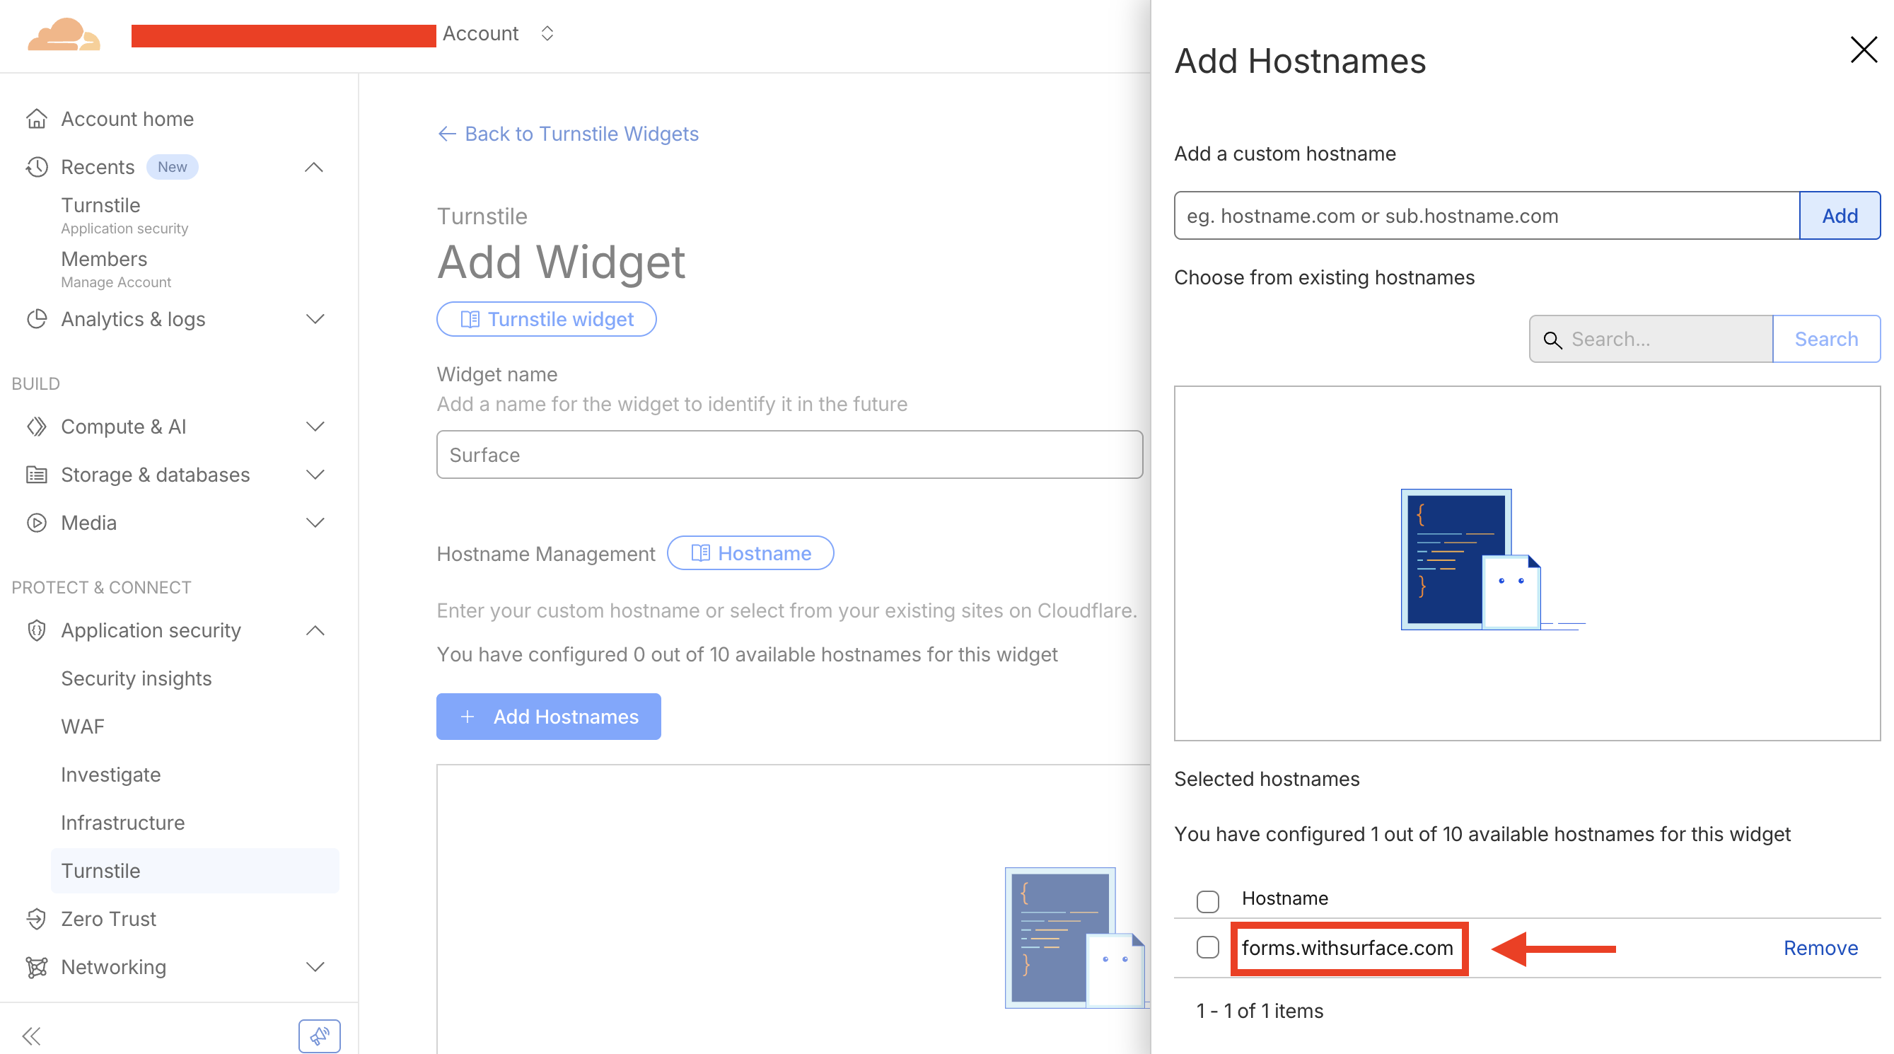Select Security insights menu item
The image size is (1894, 1054).
(x=136, y=678)
